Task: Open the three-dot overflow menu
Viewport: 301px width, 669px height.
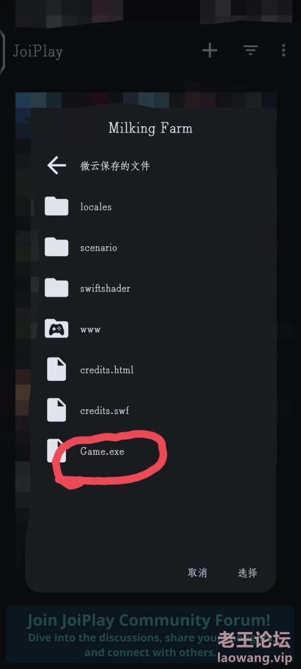Action: [x=284, y=50]
